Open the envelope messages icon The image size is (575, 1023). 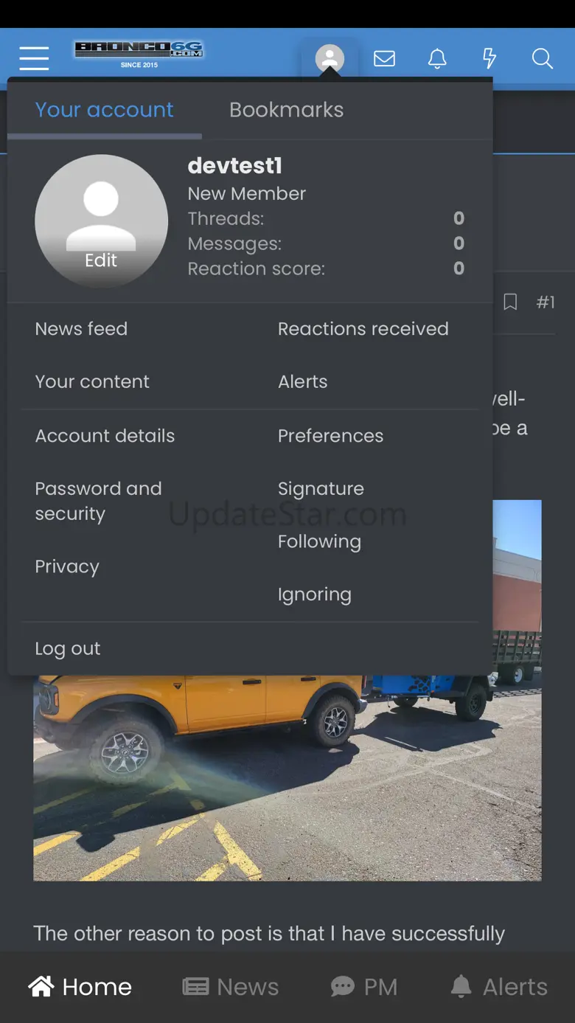pyautogui.click(x=384, y=58)
